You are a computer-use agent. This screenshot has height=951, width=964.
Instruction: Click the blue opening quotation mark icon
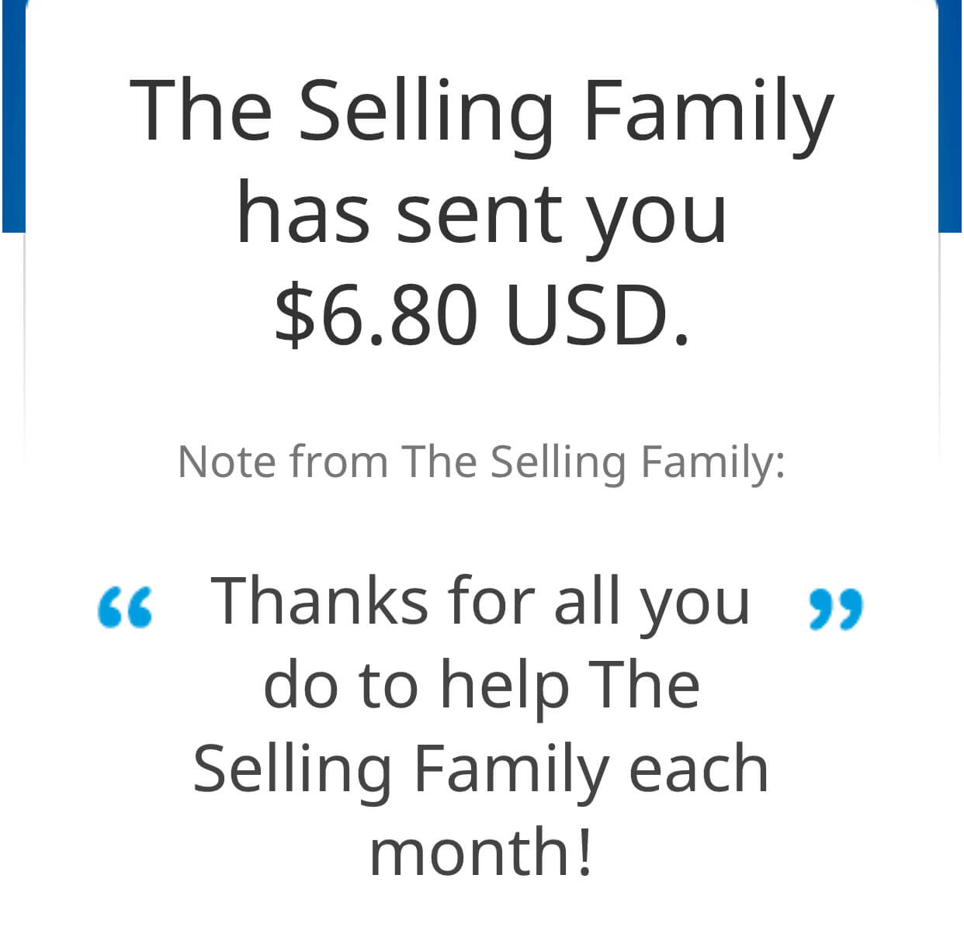coord(125,607)
